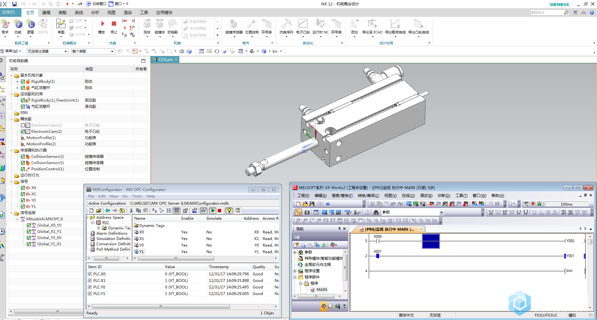Screen dimensions: 597x320
Task: Collapse the 传感器和执行器 folder
Action: pyautogui.click(x=12, y=150)
